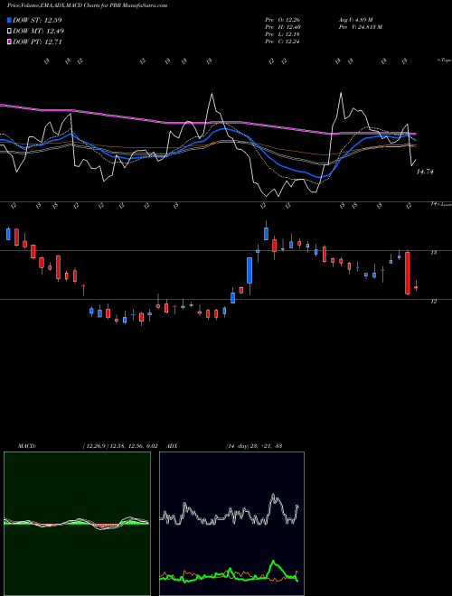Click the 14.74 value label on the chart
The height and width of the screenshot is (596, 452).
tap(425, 172)
